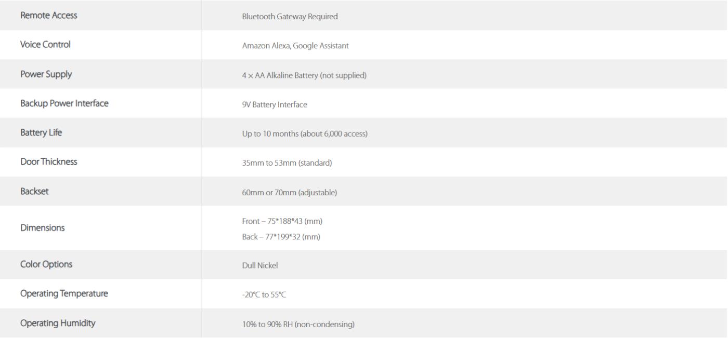
Task: Select Amazon Alexa, Google Assistant value
Action: click(295, 46)
